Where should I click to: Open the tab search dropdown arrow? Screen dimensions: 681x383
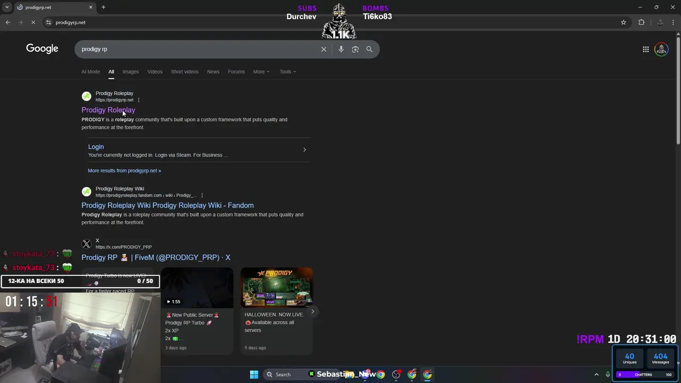(7, 7)
